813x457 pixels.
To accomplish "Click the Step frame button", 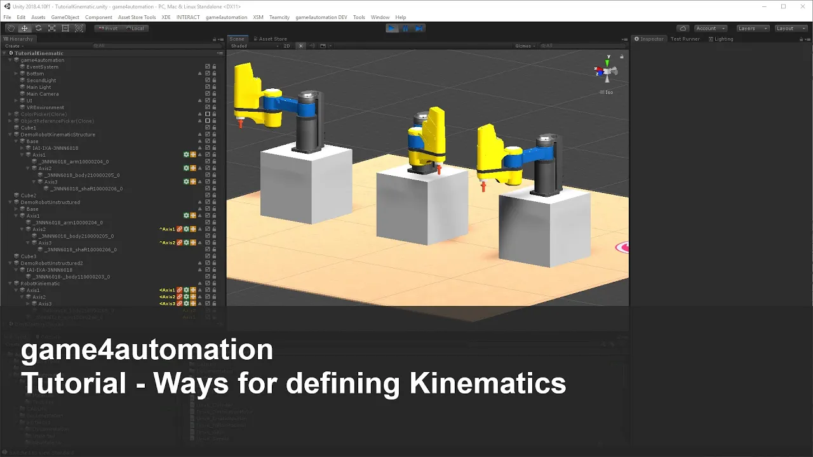I will point(419,28).
